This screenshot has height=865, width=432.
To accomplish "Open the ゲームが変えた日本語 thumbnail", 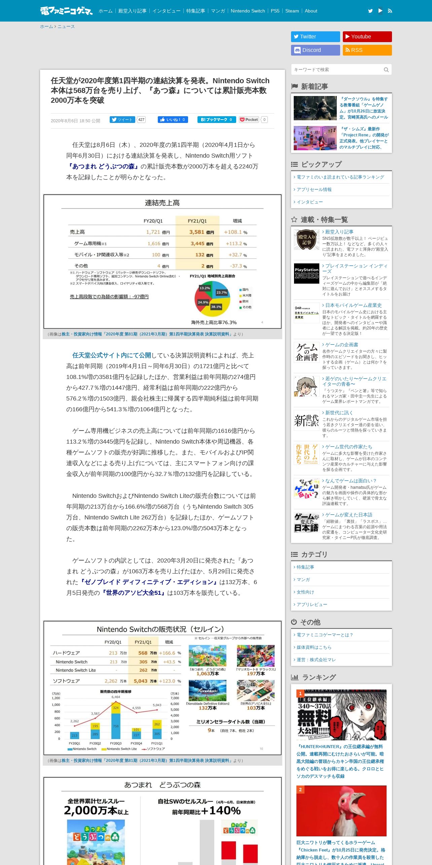I will (x=307, y=522).
